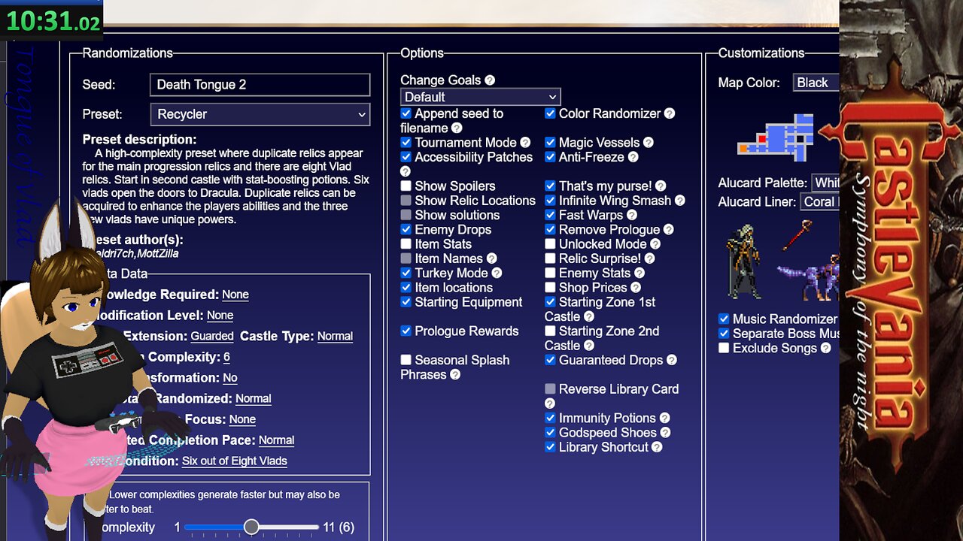Open help icon for Append seed to filename
Viewport: 963px width, 541px height.
click(x=457, y=128)
